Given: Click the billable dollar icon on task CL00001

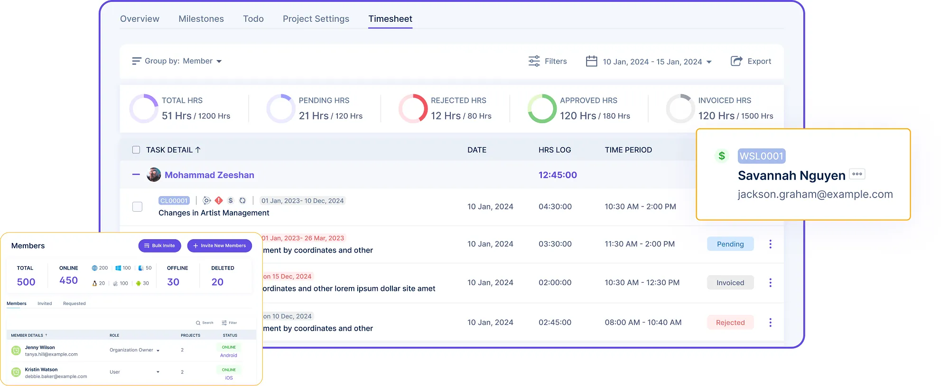Looking at the screenshot, I should click(x=231, y=201).
